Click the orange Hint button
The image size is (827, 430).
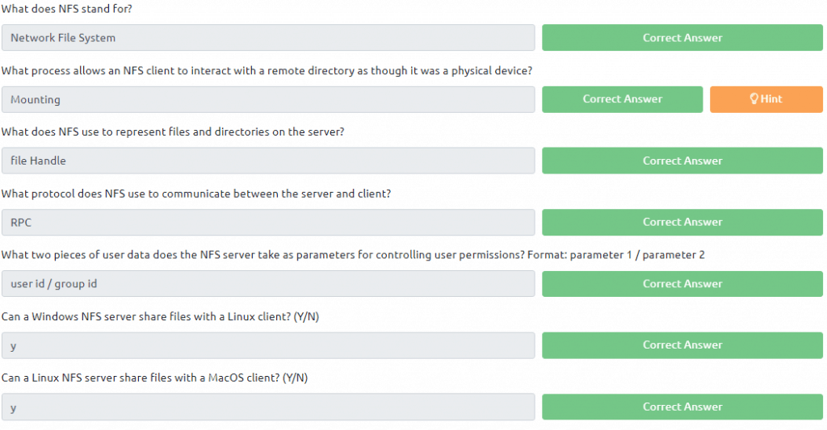(766, 99)
